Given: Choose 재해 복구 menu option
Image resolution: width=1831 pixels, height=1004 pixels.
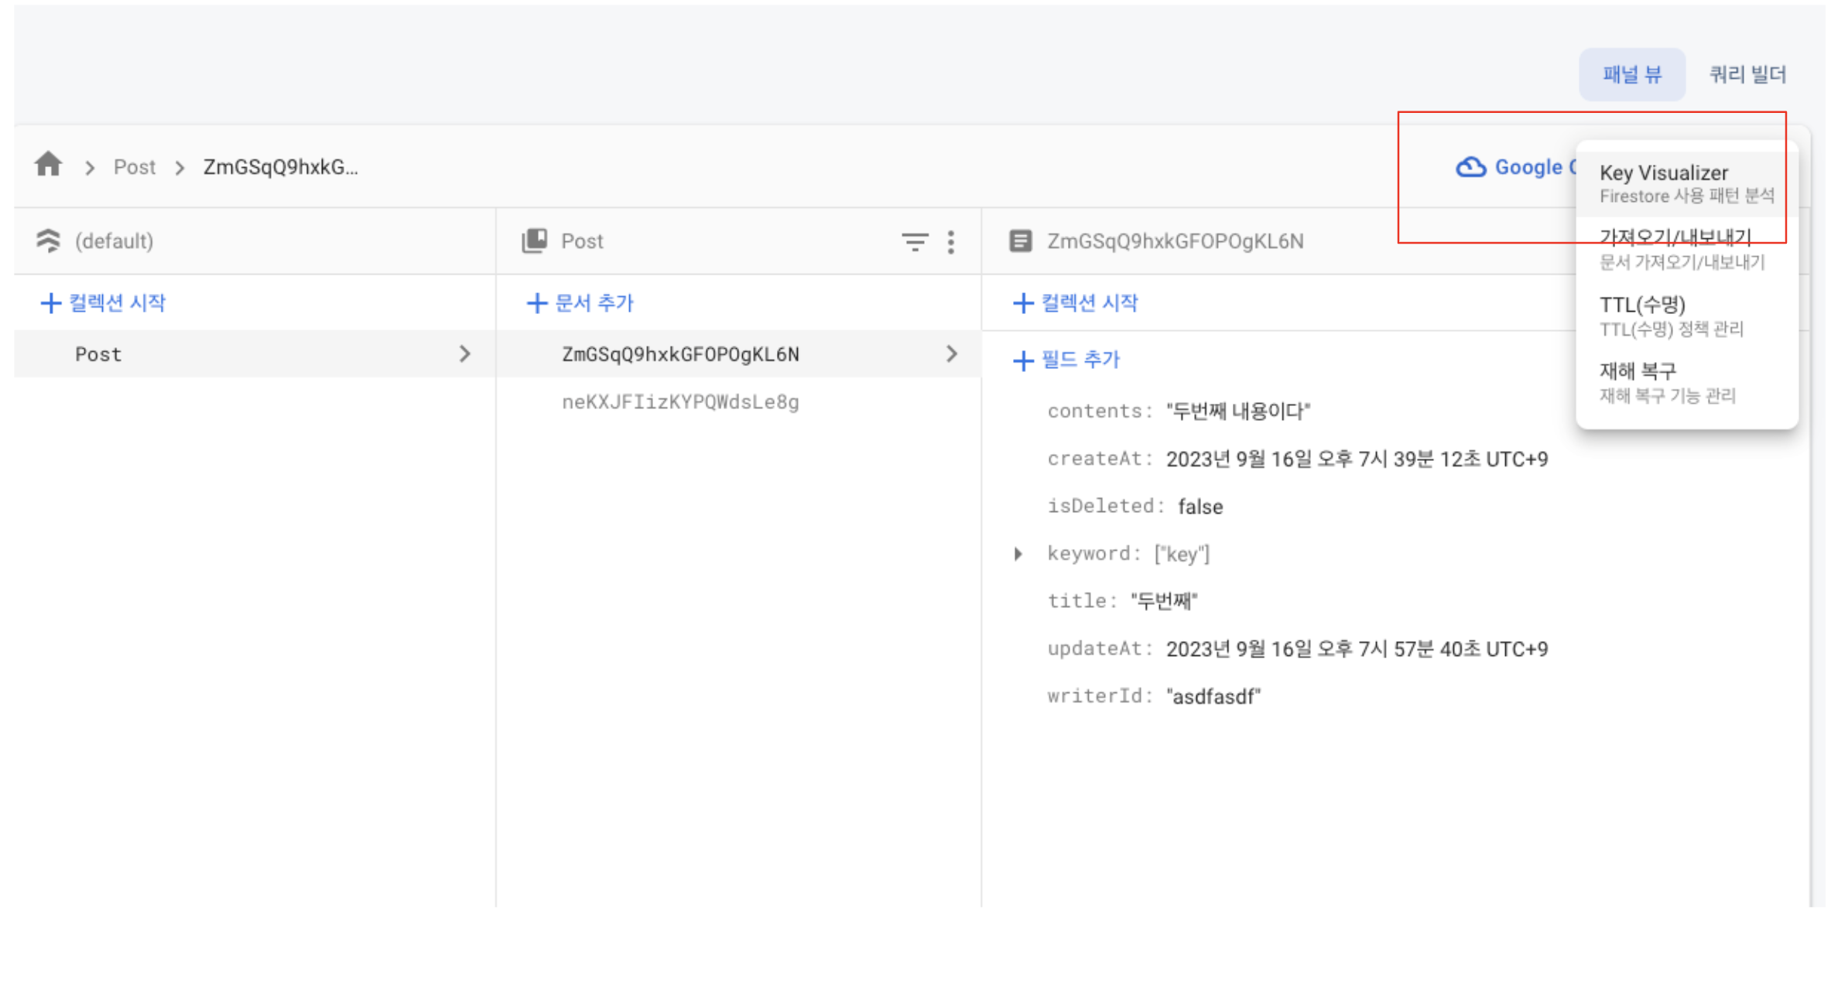Looking at the screenshot, I should [x=1666, y=381].
